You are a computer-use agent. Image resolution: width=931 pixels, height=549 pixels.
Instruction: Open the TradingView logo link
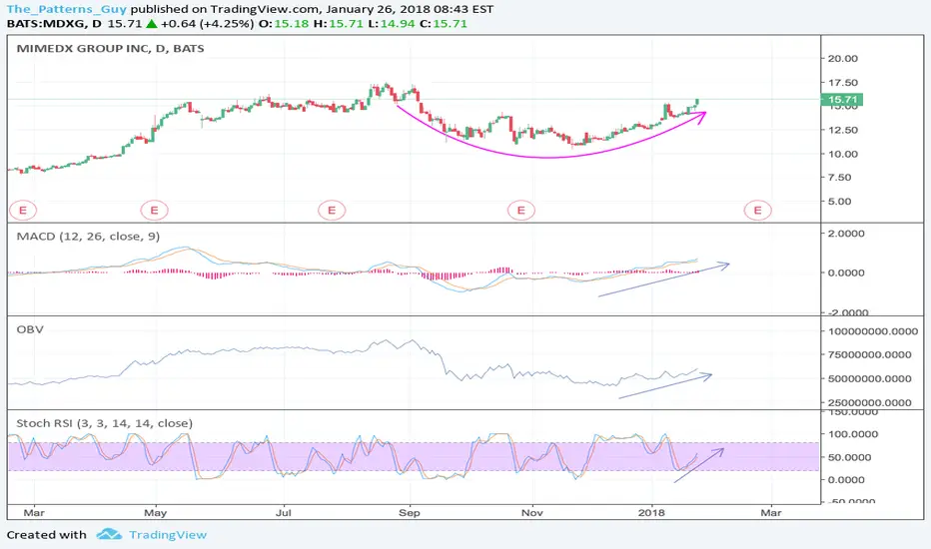coord(152,535)
